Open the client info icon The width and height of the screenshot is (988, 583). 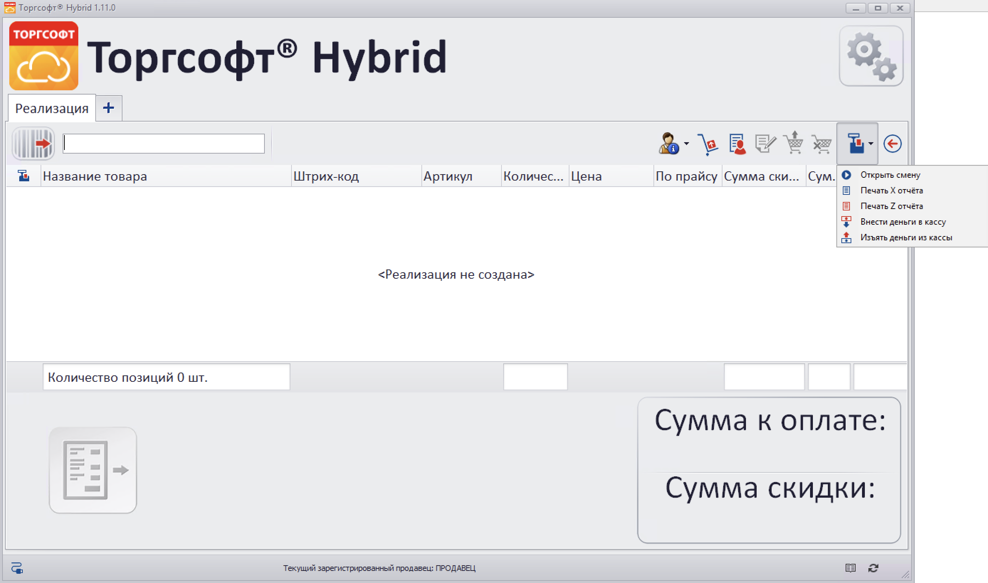[669, 143]
